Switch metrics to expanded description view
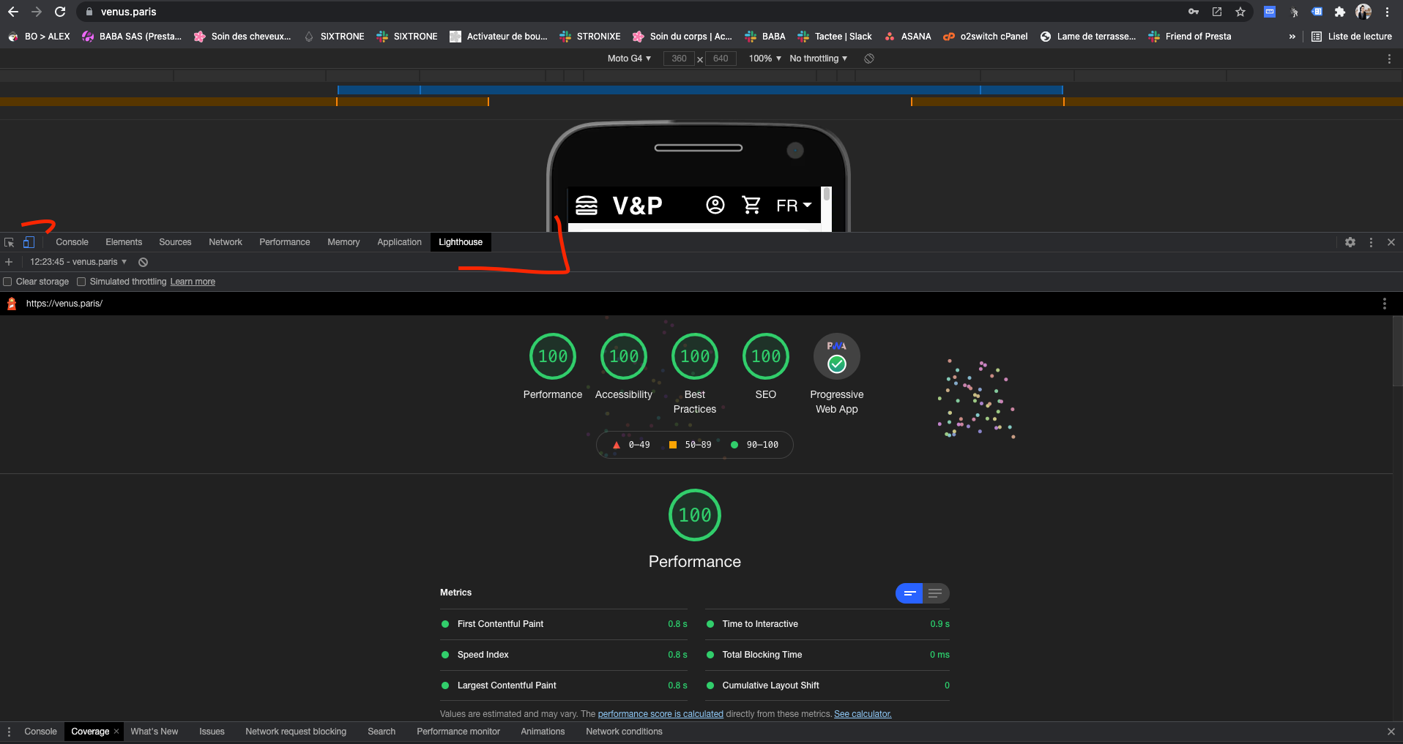Image resolution: width=1403 pixels, height=744 pixels. click(x=936, y=593)
